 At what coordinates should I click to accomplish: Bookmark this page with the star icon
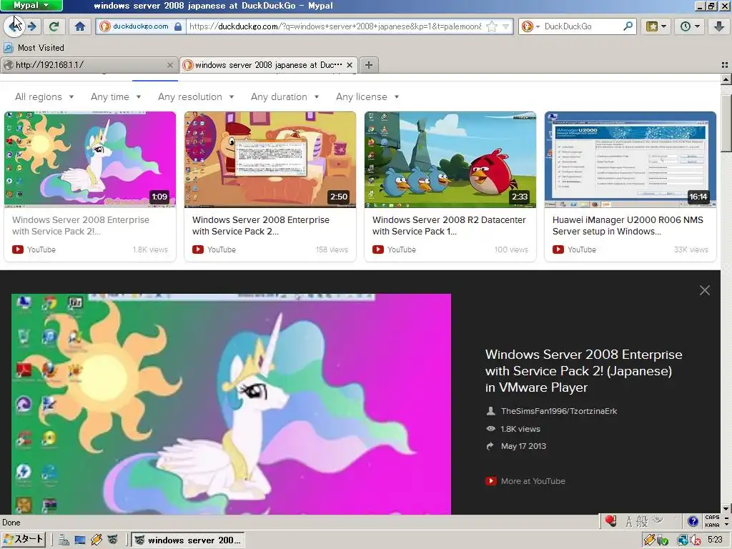coord(492,26)
